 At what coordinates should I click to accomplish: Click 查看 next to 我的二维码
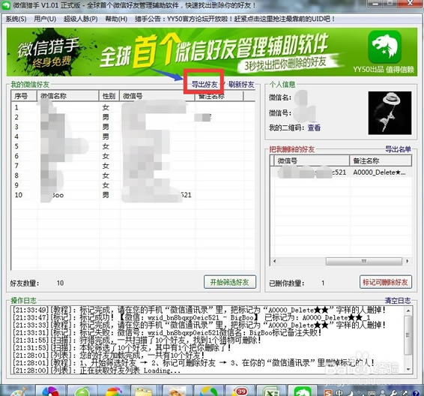pyautogui.click(x=314, y=127)
